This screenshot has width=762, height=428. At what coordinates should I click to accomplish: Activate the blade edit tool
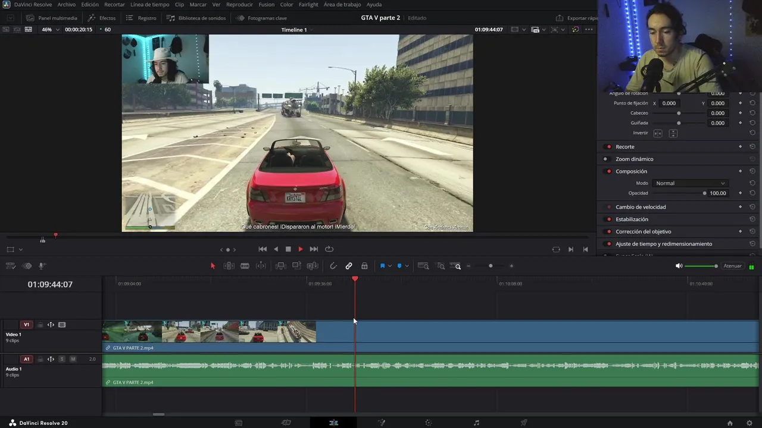click(245, 266)
